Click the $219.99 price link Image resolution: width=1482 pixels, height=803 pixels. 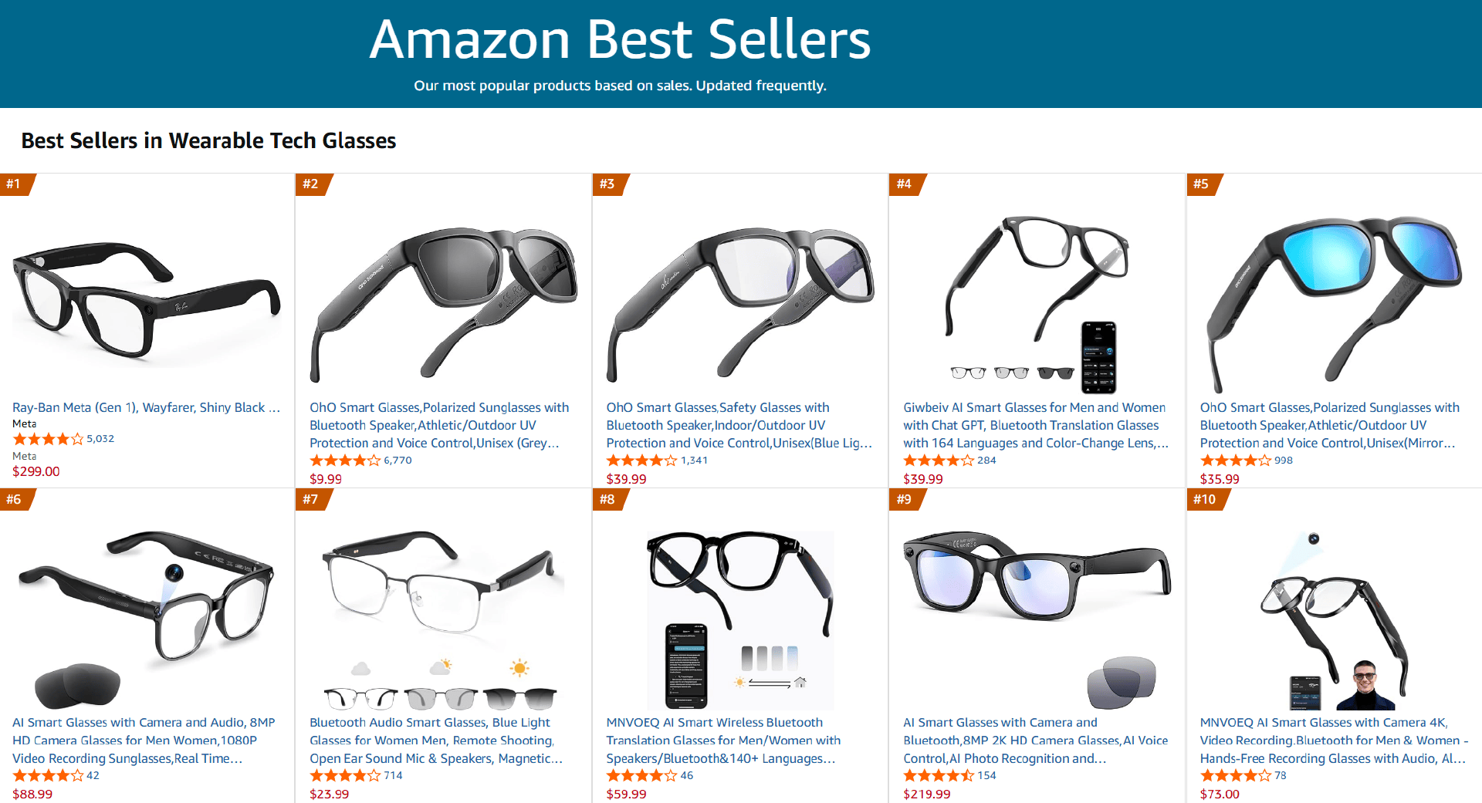pyautogui.click(x=926, y=795)
